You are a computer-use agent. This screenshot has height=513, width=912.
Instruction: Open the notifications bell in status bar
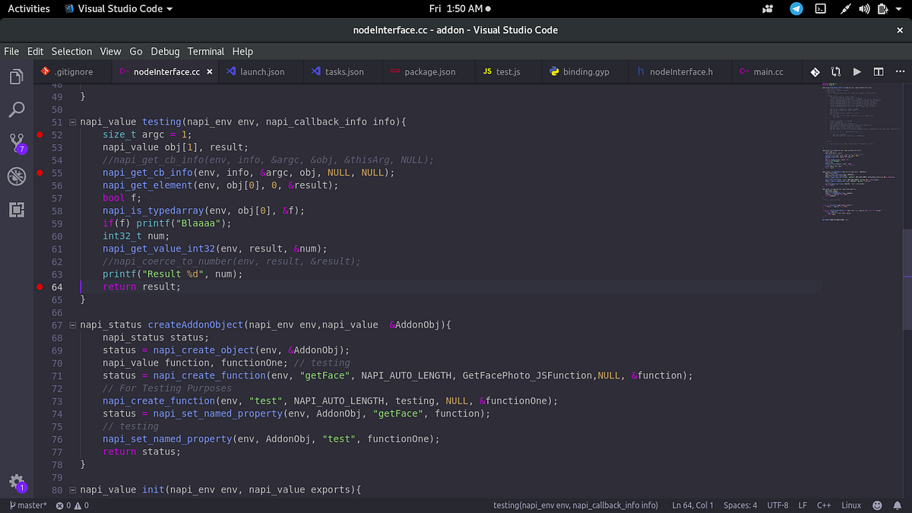(x=897, y=505)
